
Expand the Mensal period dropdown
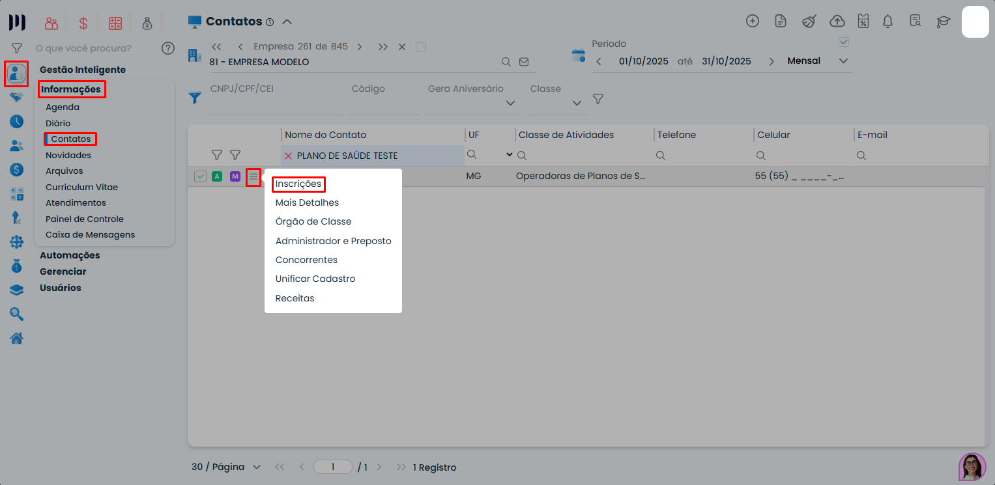(x=843, y=61)
